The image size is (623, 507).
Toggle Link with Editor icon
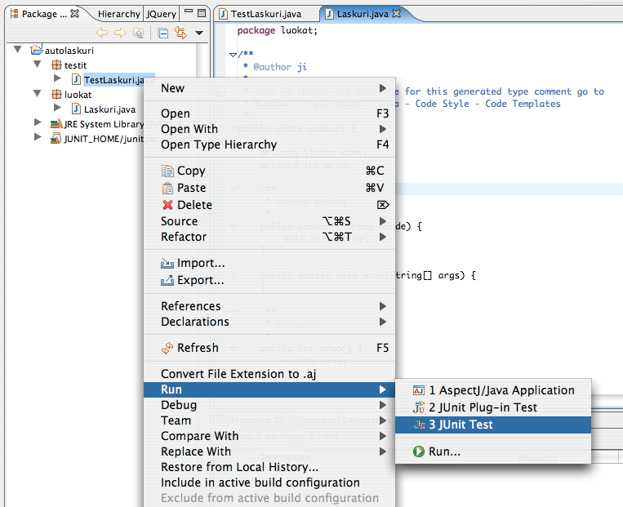(180, 33)
